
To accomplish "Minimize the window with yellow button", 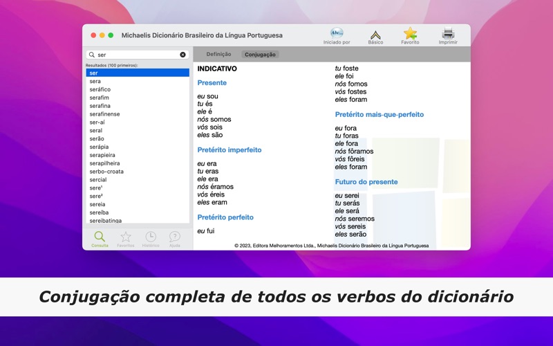I will (102, 35).
